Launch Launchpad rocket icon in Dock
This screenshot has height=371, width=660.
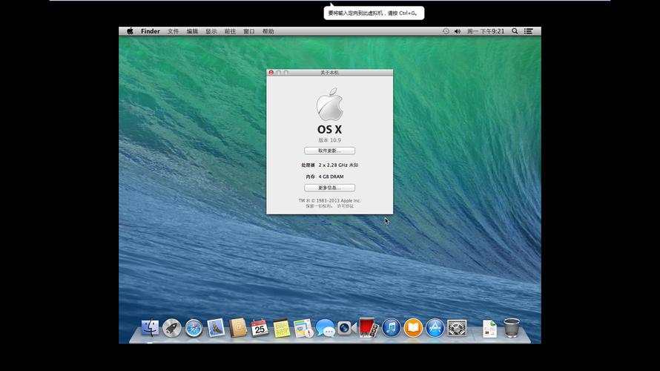coord(172,328)
